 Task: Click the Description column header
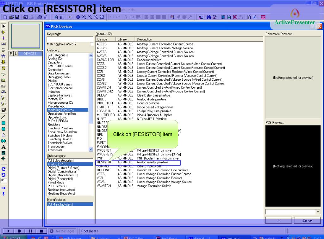(199, 39)
